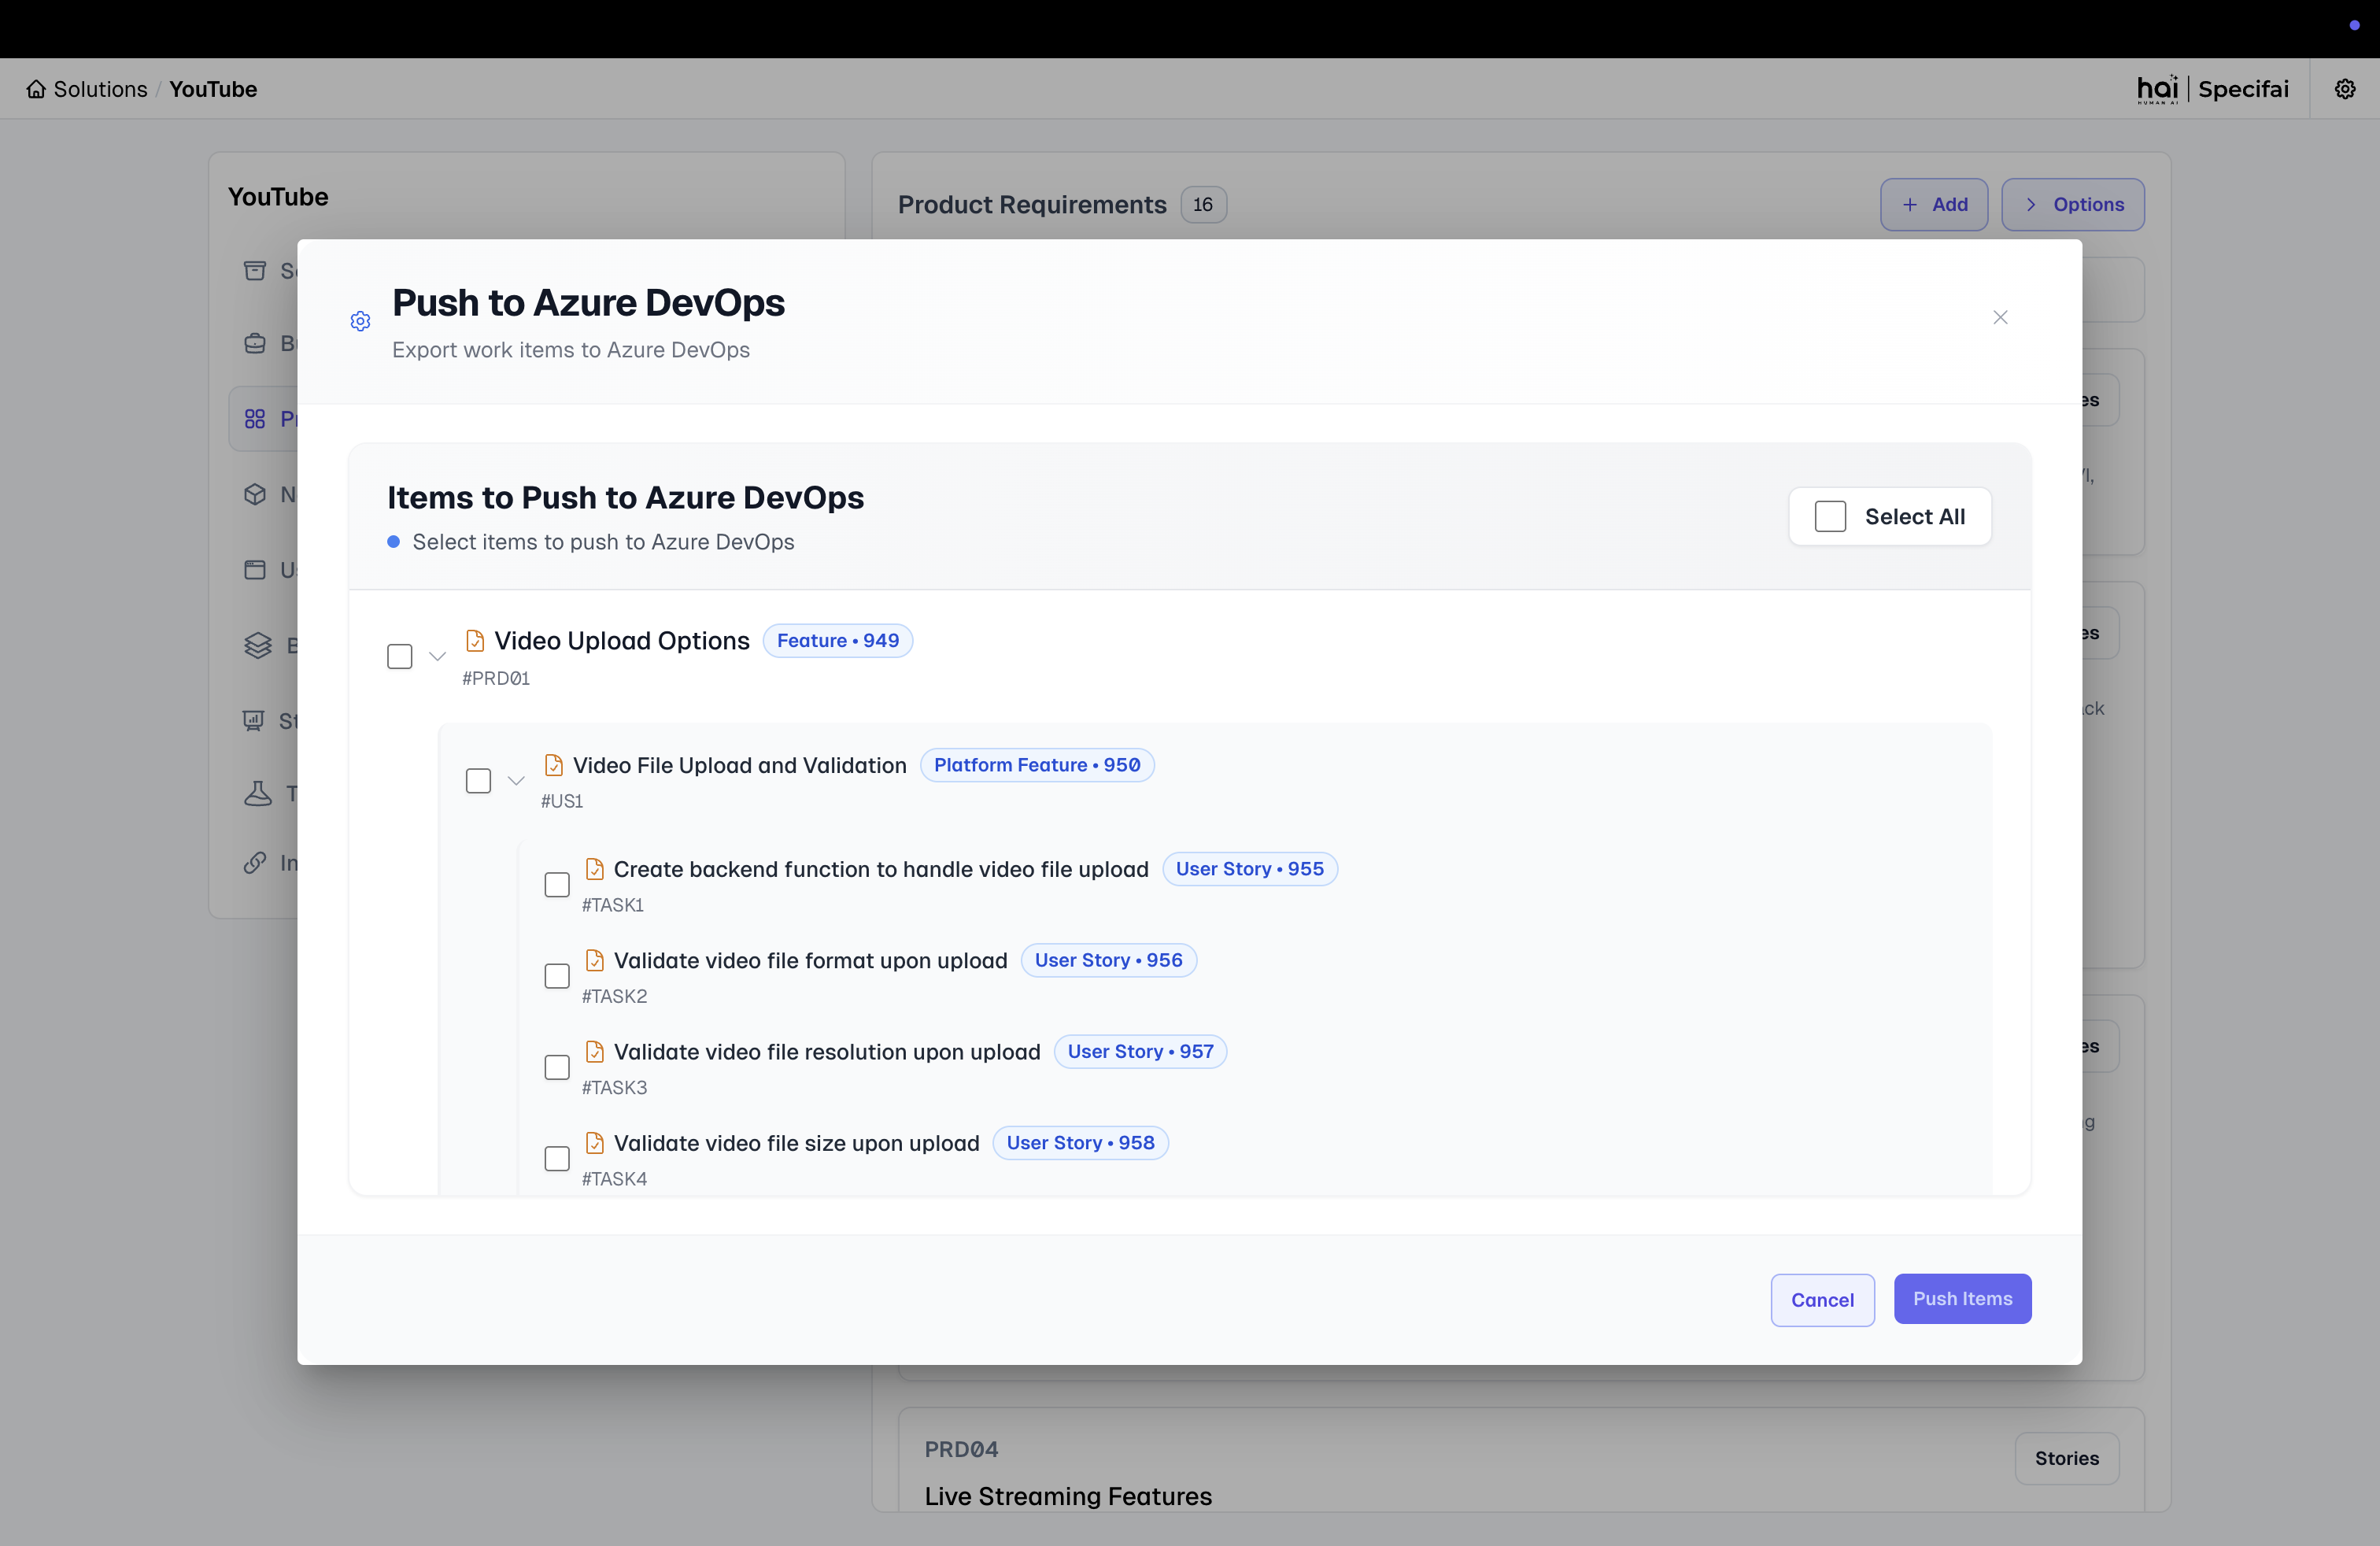Open the settings gear in top right header
This screenshot has height=1546, width=2380.
(2345, 89)
